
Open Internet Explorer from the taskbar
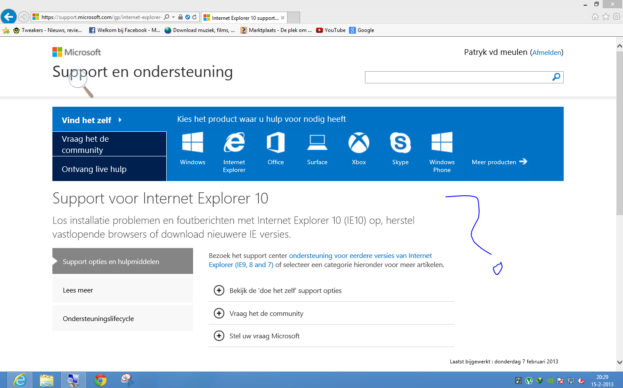click(x=20, y=380)
